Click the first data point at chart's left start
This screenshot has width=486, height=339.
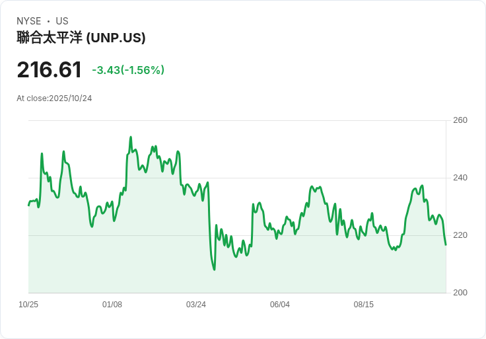(28, 206)
